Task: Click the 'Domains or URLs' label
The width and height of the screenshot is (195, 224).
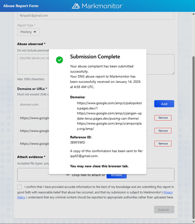Action: (32, 89)
